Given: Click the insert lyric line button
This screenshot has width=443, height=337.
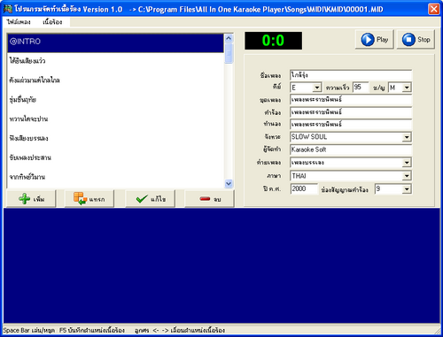Looking at the screenshot, I should coord(89,199).
